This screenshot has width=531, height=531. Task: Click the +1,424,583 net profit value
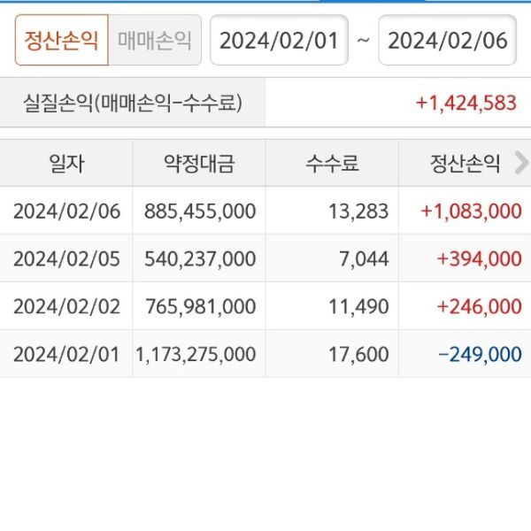click(466, 103)
